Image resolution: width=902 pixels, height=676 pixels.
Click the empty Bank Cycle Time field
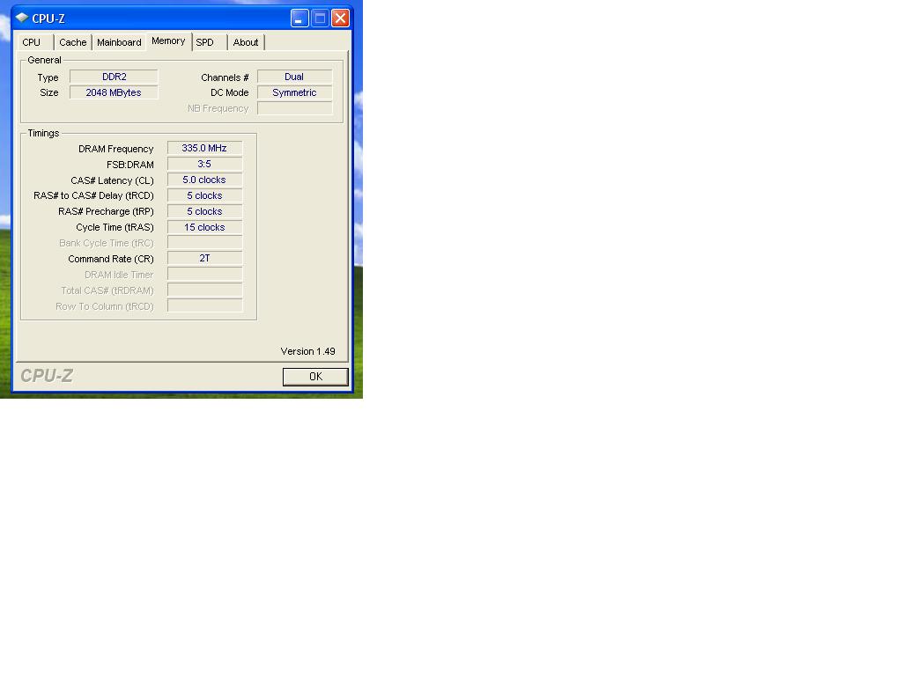[x=204, y=243]
